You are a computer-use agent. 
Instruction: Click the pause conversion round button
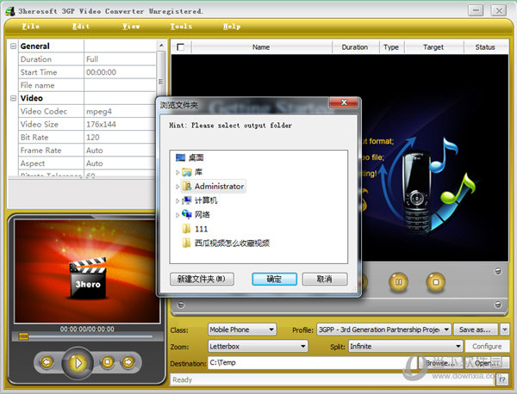pos(398,282)
